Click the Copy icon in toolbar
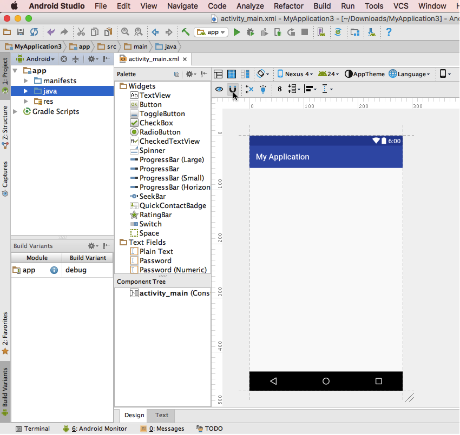The height and width of the screenshot is (435, 460). [x=95, y=32]
